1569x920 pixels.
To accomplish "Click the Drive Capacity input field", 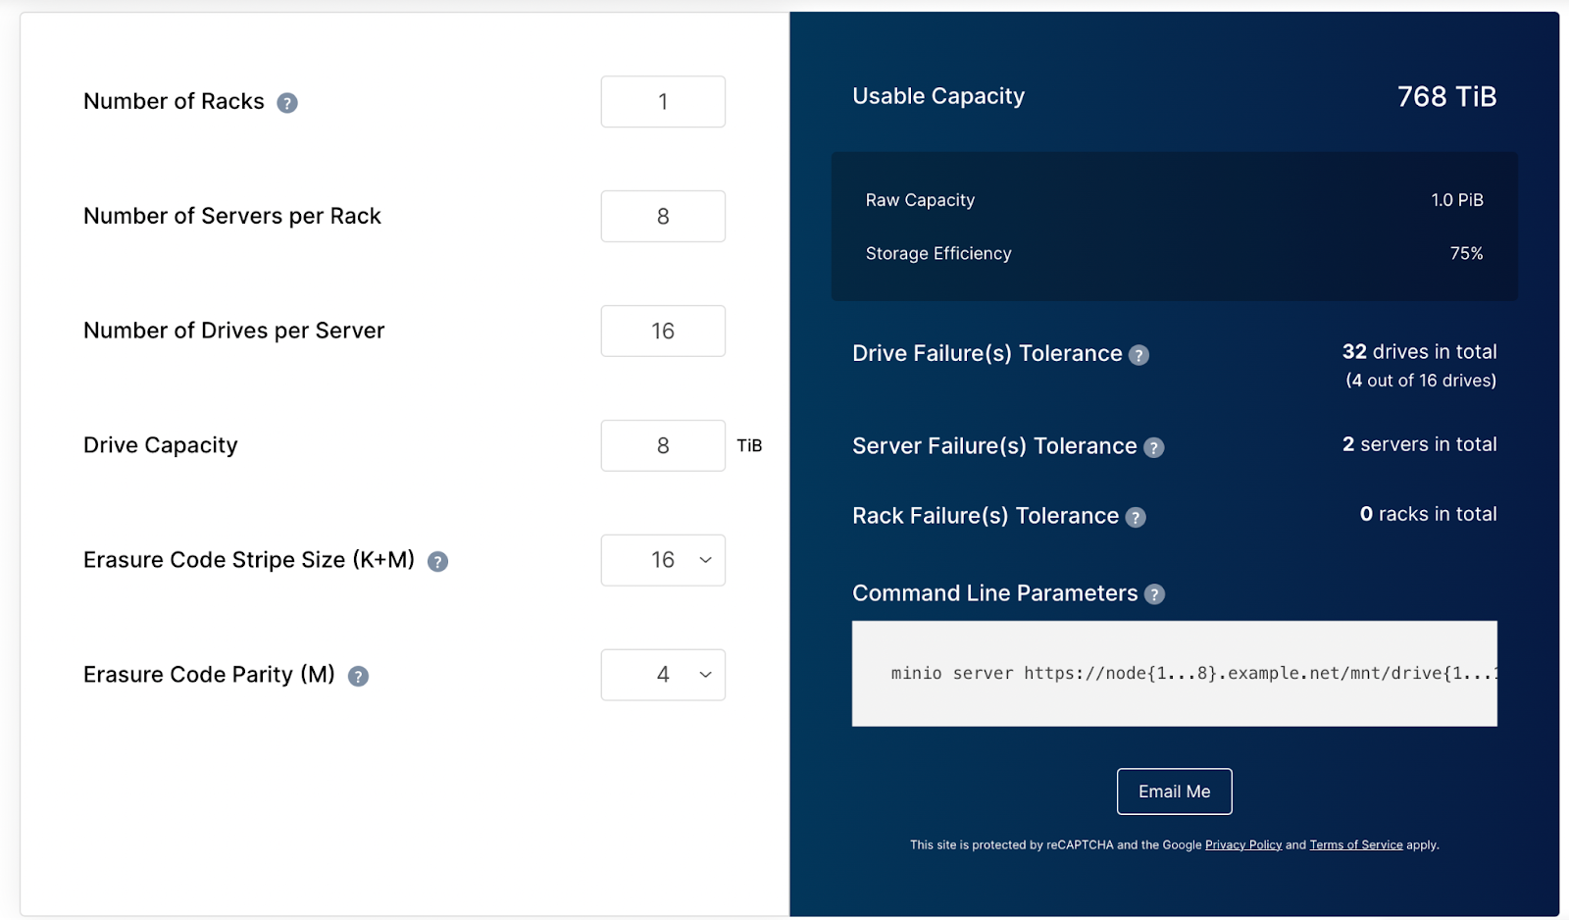I will click(x=663, y=446).
